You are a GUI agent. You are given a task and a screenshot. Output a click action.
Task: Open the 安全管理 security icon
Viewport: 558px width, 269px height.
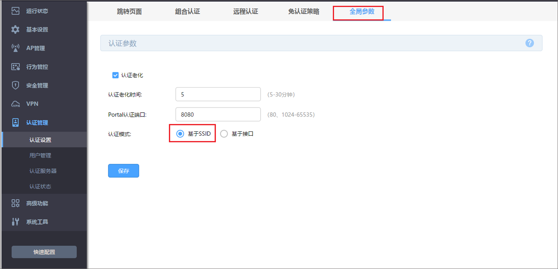15,85
